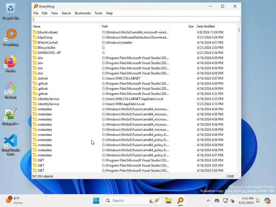The image size is (276, 207).
Task: Click the folder icon for $dpx$.tmp
Action: click(35, 37)
